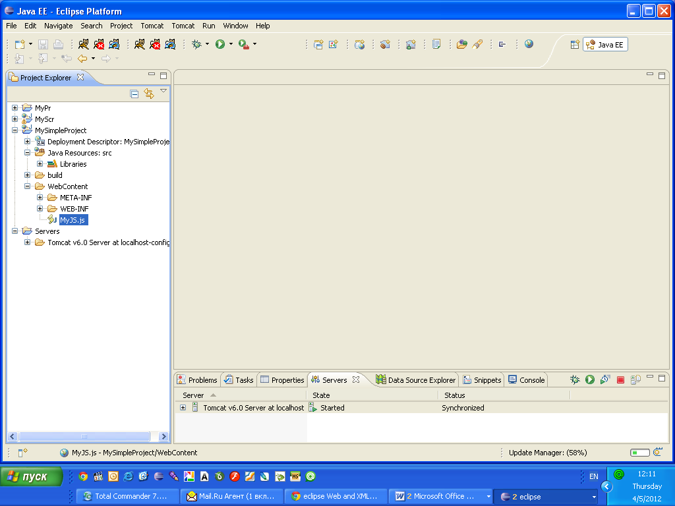675x506 pixels.
Task: Click the yellow Back navigation arrow
Action: pos(82,59)
